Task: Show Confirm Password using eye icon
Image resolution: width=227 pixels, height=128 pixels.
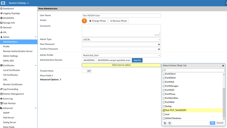Action: [159, 49]
